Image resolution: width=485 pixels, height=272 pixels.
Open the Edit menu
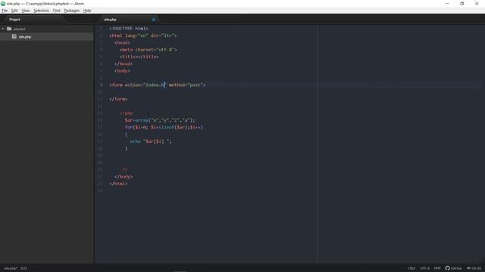(x=14, y=11)
